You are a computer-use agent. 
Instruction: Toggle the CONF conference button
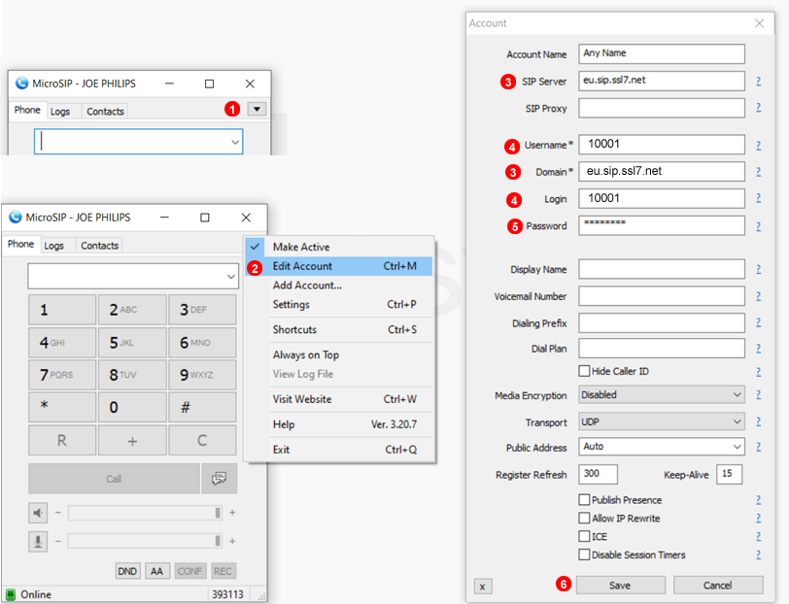pyautogui.click(x=189, y=571)
